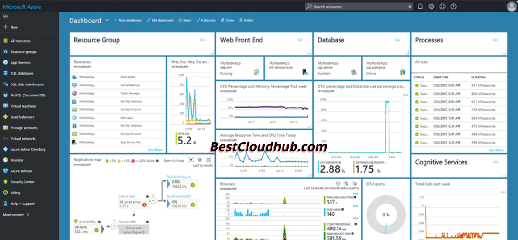Viewport: 518px width, 240px height.
Task: Click Edit on Resource Group tile
Action: tap(203, 40)
